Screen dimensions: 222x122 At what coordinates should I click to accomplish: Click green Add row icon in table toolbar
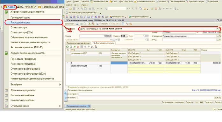coord(68,47)
